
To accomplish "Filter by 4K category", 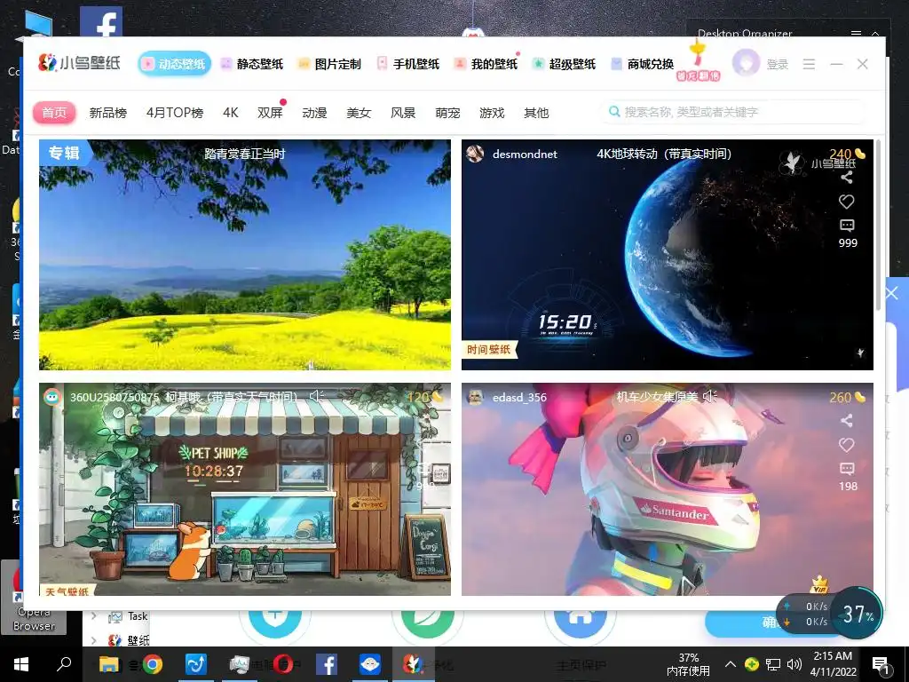I will coord(230,113).
